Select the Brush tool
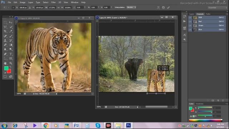229x129 pixels. (x=11, y=36)
